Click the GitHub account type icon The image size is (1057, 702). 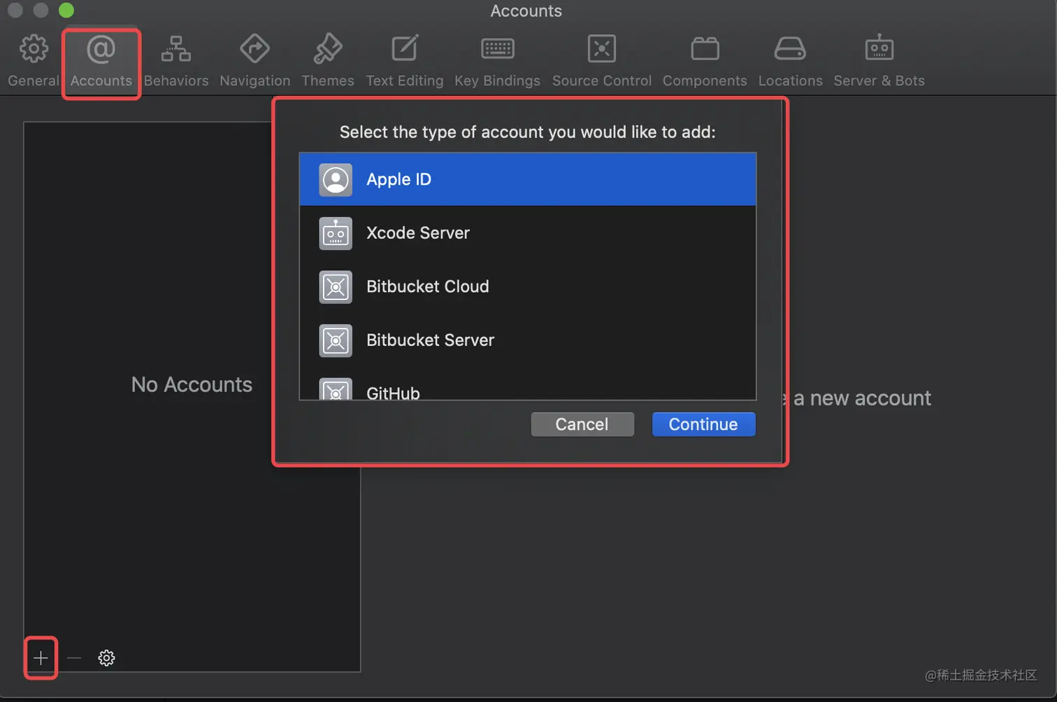[x=336, y=389]
